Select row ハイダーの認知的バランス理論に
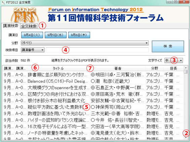Image resolution: width=190 pixels, height=142 pixels. click(93, 120)
